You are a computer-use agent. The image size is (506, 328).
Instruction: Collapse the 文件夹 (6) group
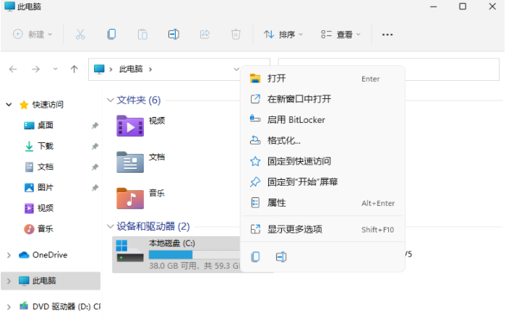click(110, 100)
